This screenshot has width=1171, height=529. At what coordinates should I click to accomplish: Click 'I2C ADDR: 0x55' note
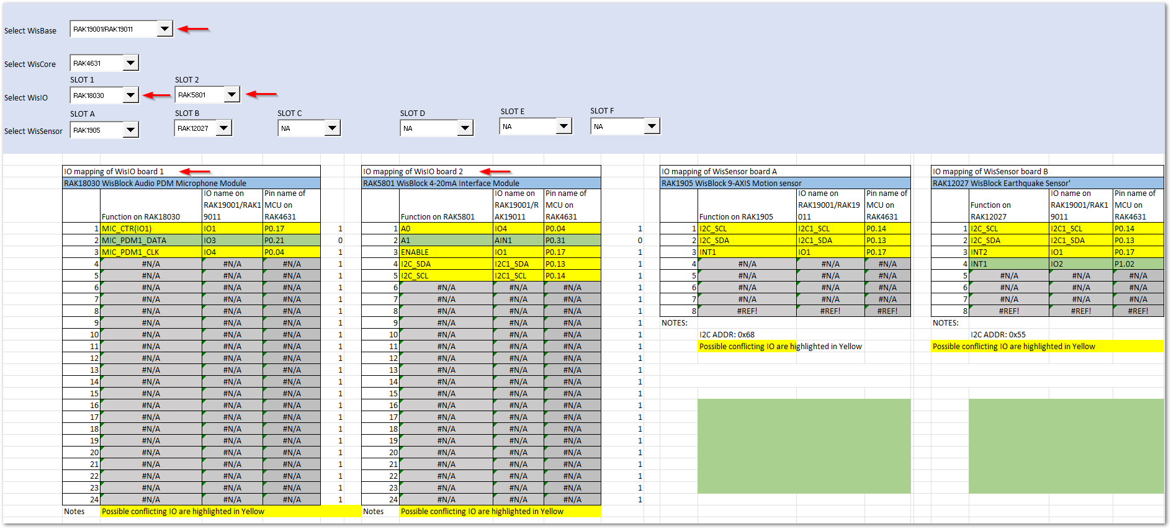click(998, 334)
